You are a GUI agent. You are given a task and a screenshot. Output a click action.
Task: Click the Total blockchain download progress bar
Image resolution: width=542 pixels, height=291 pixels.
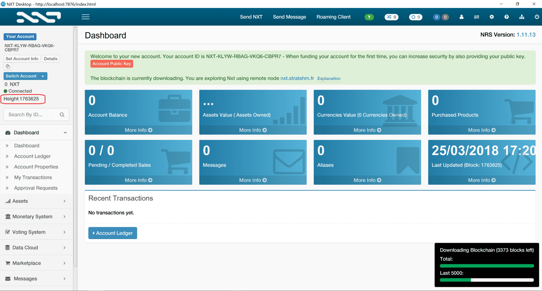(486, 266)
